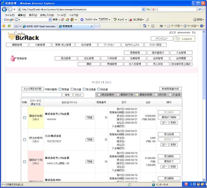The image size is (207, 188).
Task: Click the PageRank indicator in Google toolbar
Action: pos(103,19)
